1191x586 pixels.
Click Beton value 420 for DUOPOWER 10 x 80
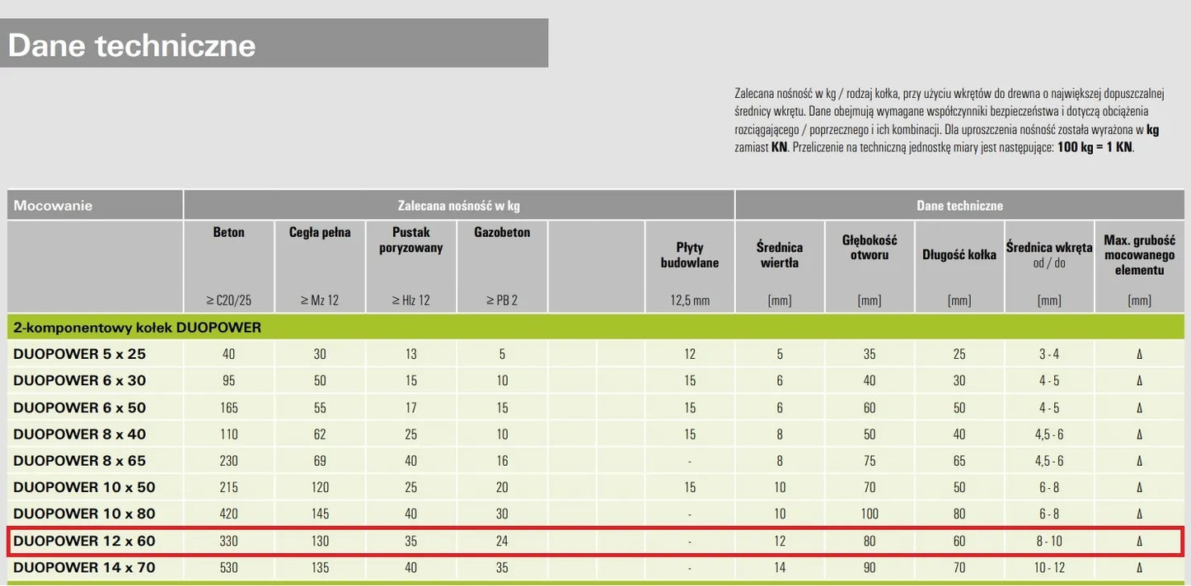tap(228, 514)
